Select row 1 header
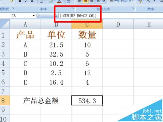The height and width of the screenshot is (122, 163). pos(5,34)
